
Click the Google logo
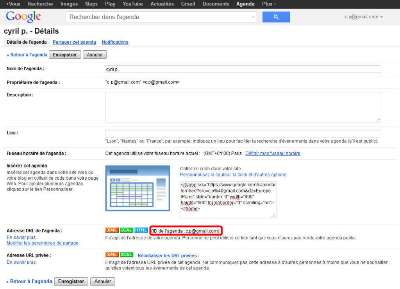click(23, 17)
